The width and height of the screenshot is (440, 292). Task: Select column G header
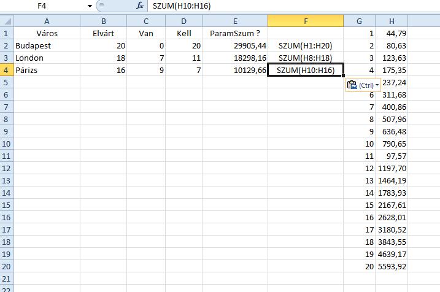tap(359, 21)
